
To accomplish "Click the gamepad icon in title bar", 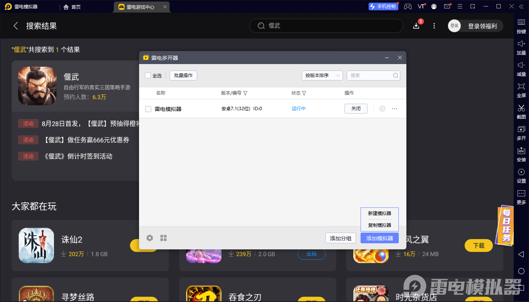I will pos(408,6).
